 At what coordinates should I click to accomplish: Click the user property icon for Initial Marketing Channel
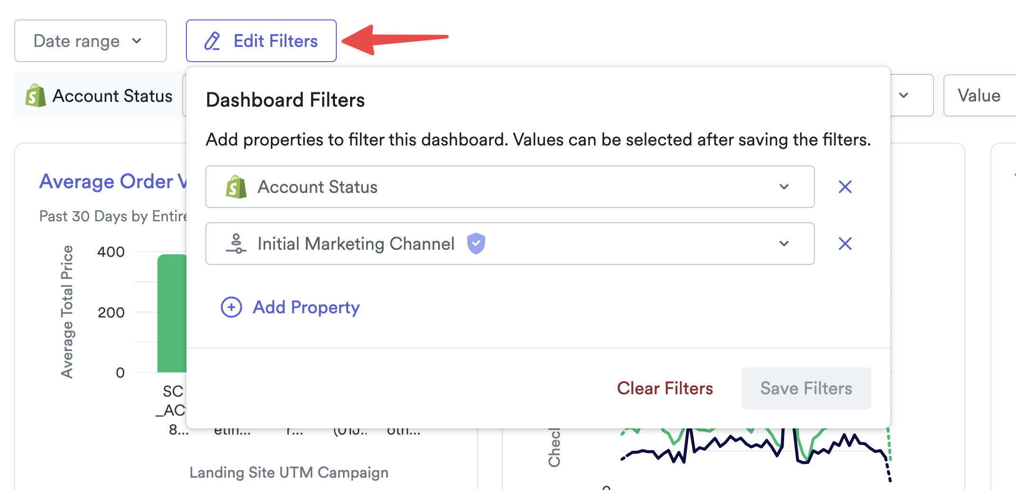pos(237,244)
